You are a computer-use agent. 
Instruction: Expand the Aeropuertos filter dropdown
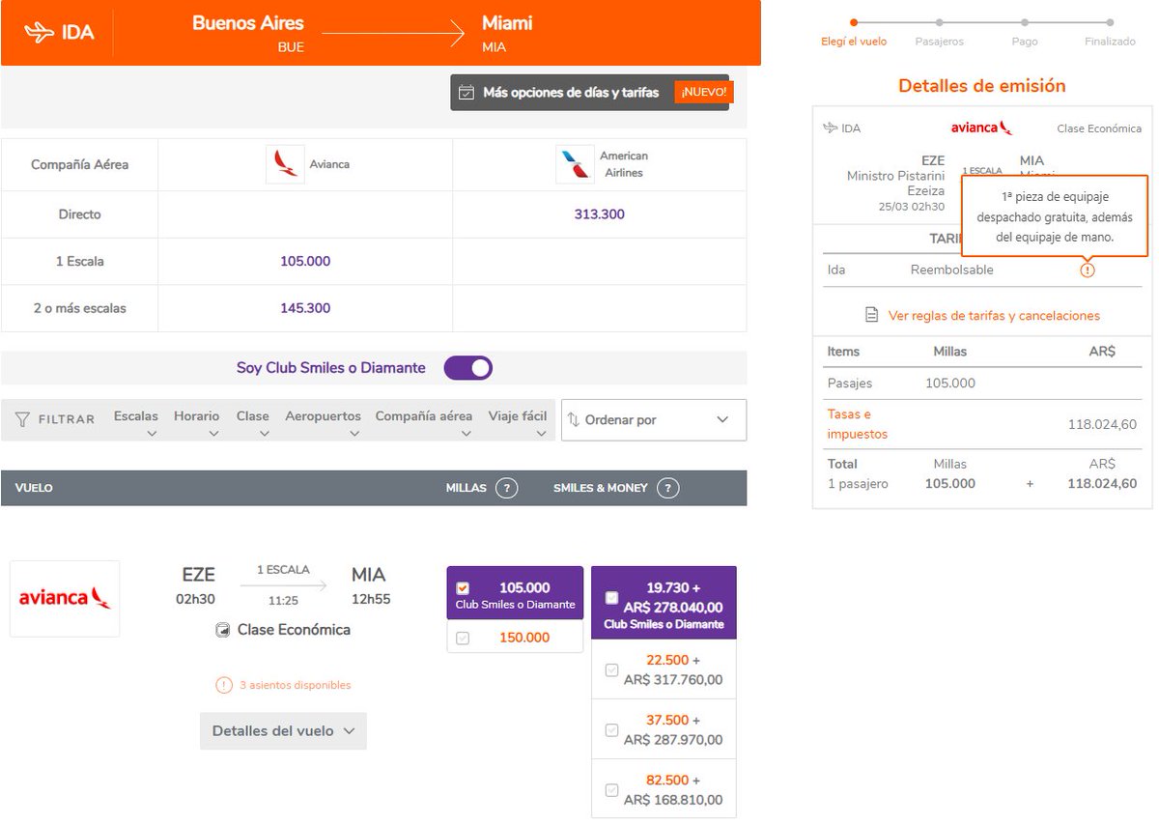pos(324,422)
